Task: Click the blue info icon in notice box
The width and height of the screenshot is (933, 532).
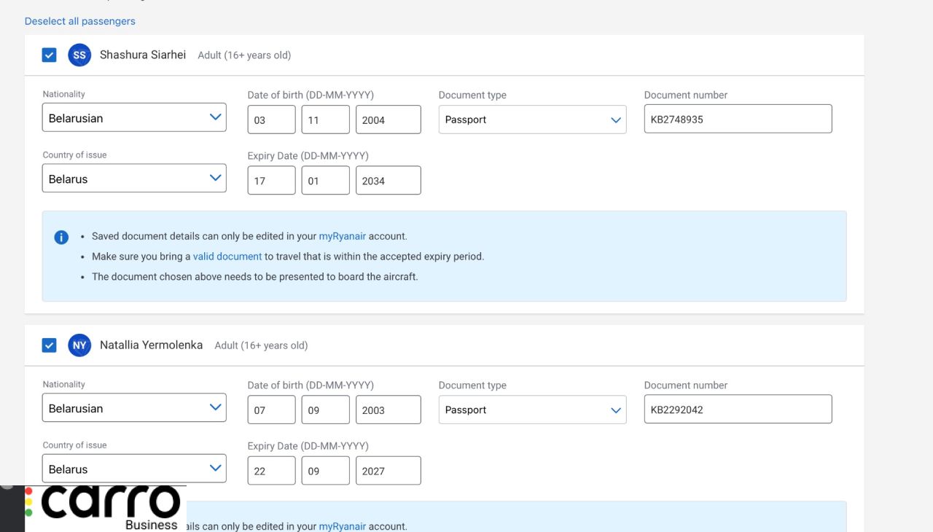Action: point(61,238)
